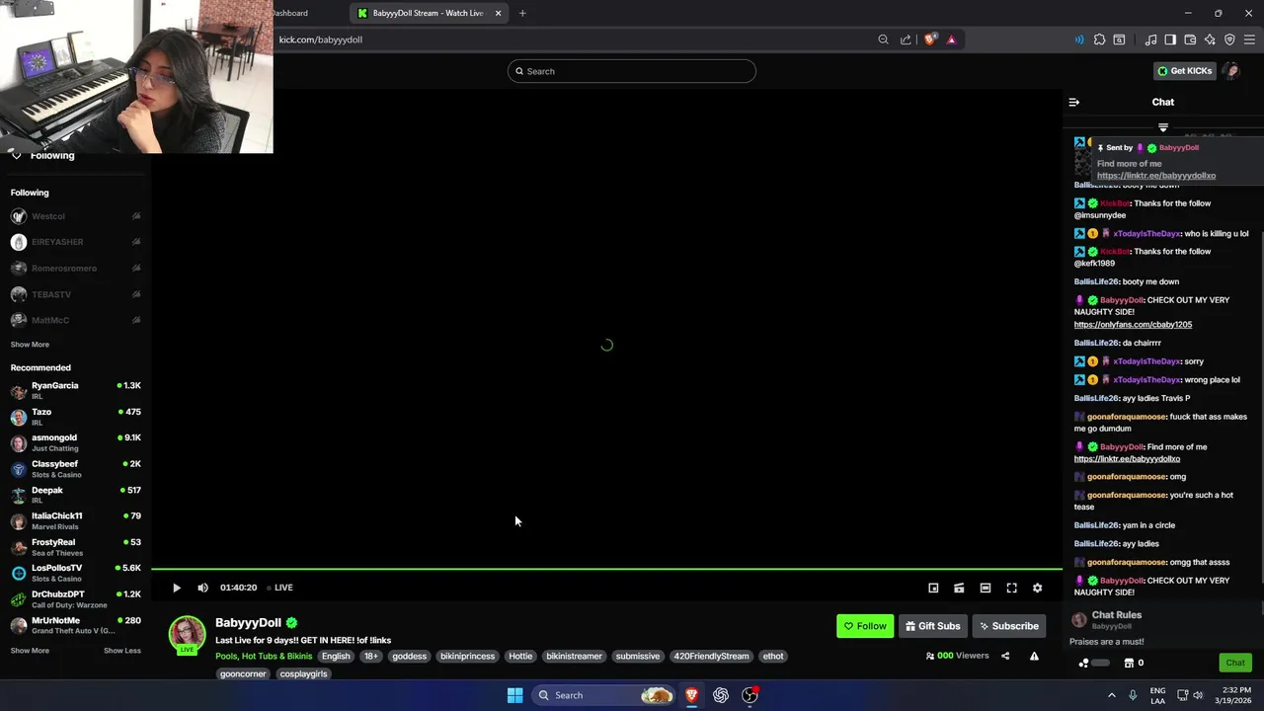1264x711 pixels.
Task: Click the Get KICKs button
Action: [1184, 71]
